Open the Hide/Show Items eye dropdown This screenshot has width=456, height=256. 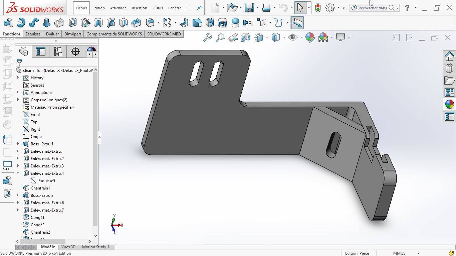(x=301, y=37)
